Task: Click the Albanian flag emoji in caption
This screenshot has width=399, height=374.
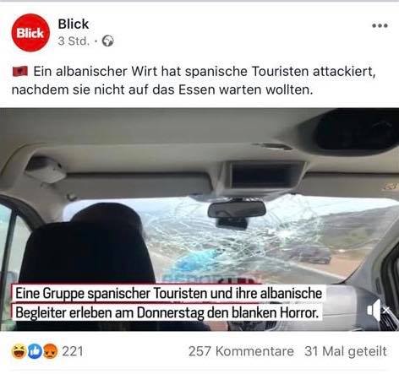Action: (20, 71)
